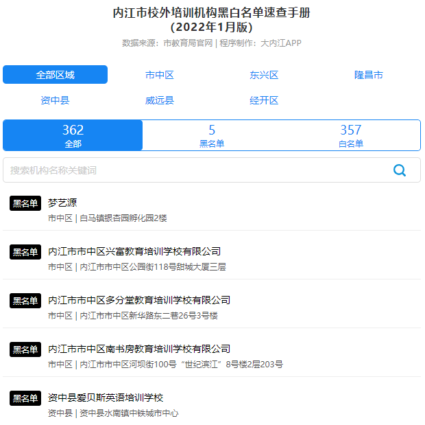
Task: Switch to 资中县 region
Action: (55, 100)
